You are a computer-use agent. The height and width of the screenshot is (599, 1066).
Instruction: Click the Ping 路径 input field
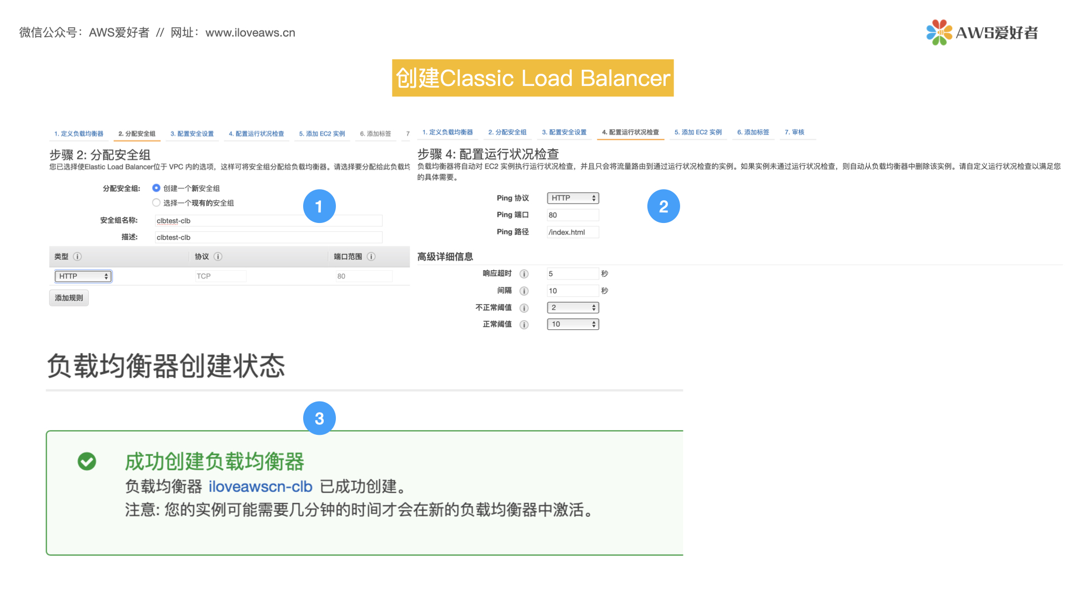pyautogui.click(x=572, y=232)
